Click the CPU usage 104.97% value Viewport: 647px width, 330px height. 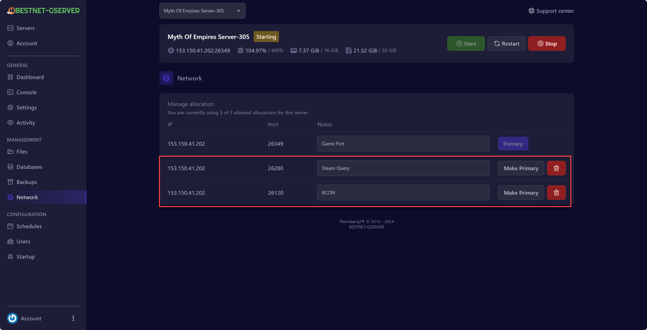(x=256, y=50)
